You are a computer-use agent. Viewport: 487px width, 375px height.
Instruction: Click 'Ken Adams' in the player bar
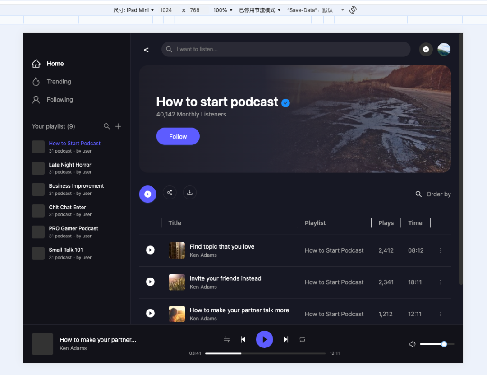coord(73,348)
